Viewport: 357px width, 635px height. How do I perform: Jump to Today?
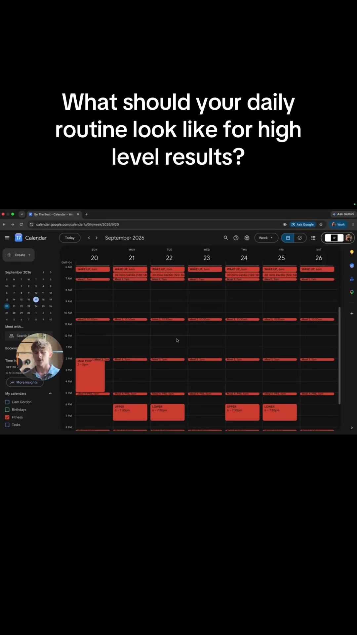70,238
